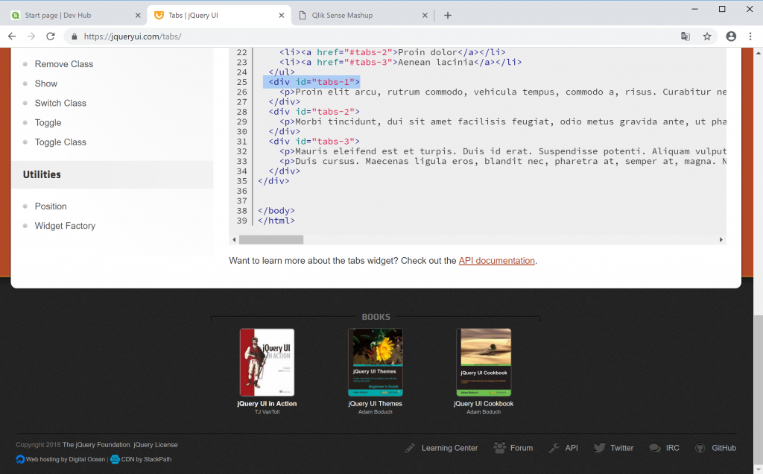Click the browser back arrow

(12, 36)
